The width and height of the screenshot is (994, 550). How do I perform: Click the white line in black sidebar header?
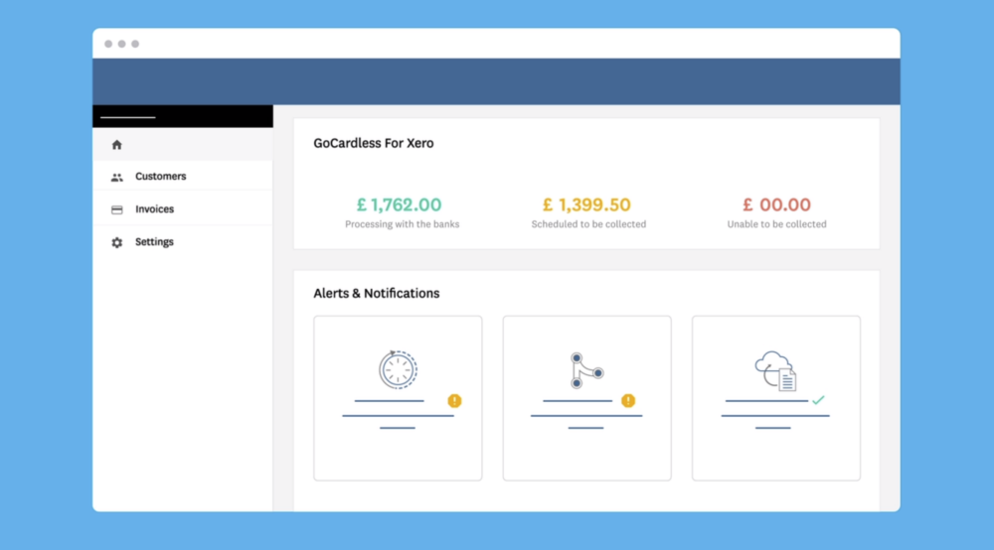click(x=127, y=117)
